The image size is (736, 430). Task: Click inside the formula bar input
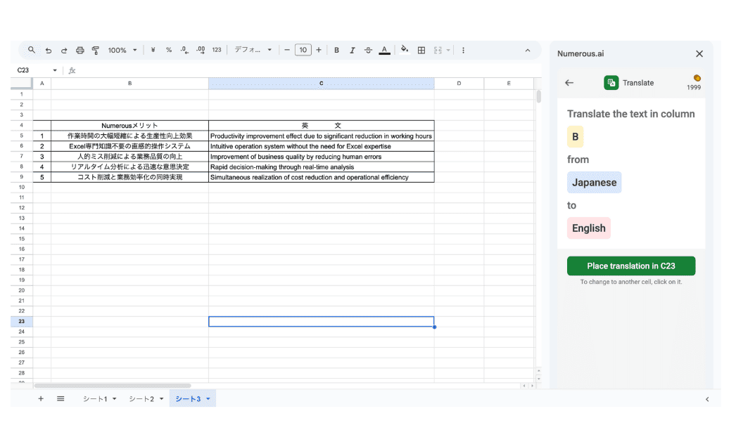307,70
